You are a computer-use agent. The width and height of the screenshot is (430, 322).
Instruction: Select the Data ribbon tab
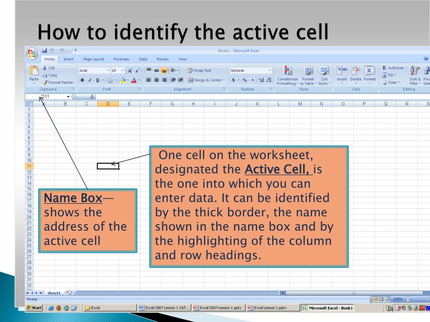tap(143, 59)
